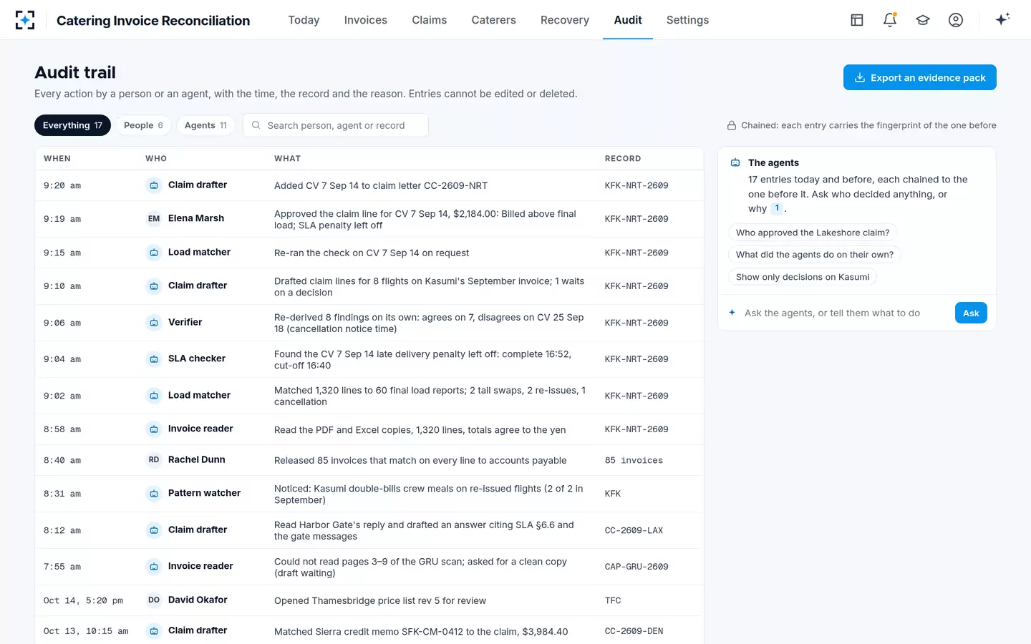This screenshot has width=1031, height=644.
Task: Click the Catering Invoice Reconciliation app logo
Action: pos(25,20)
